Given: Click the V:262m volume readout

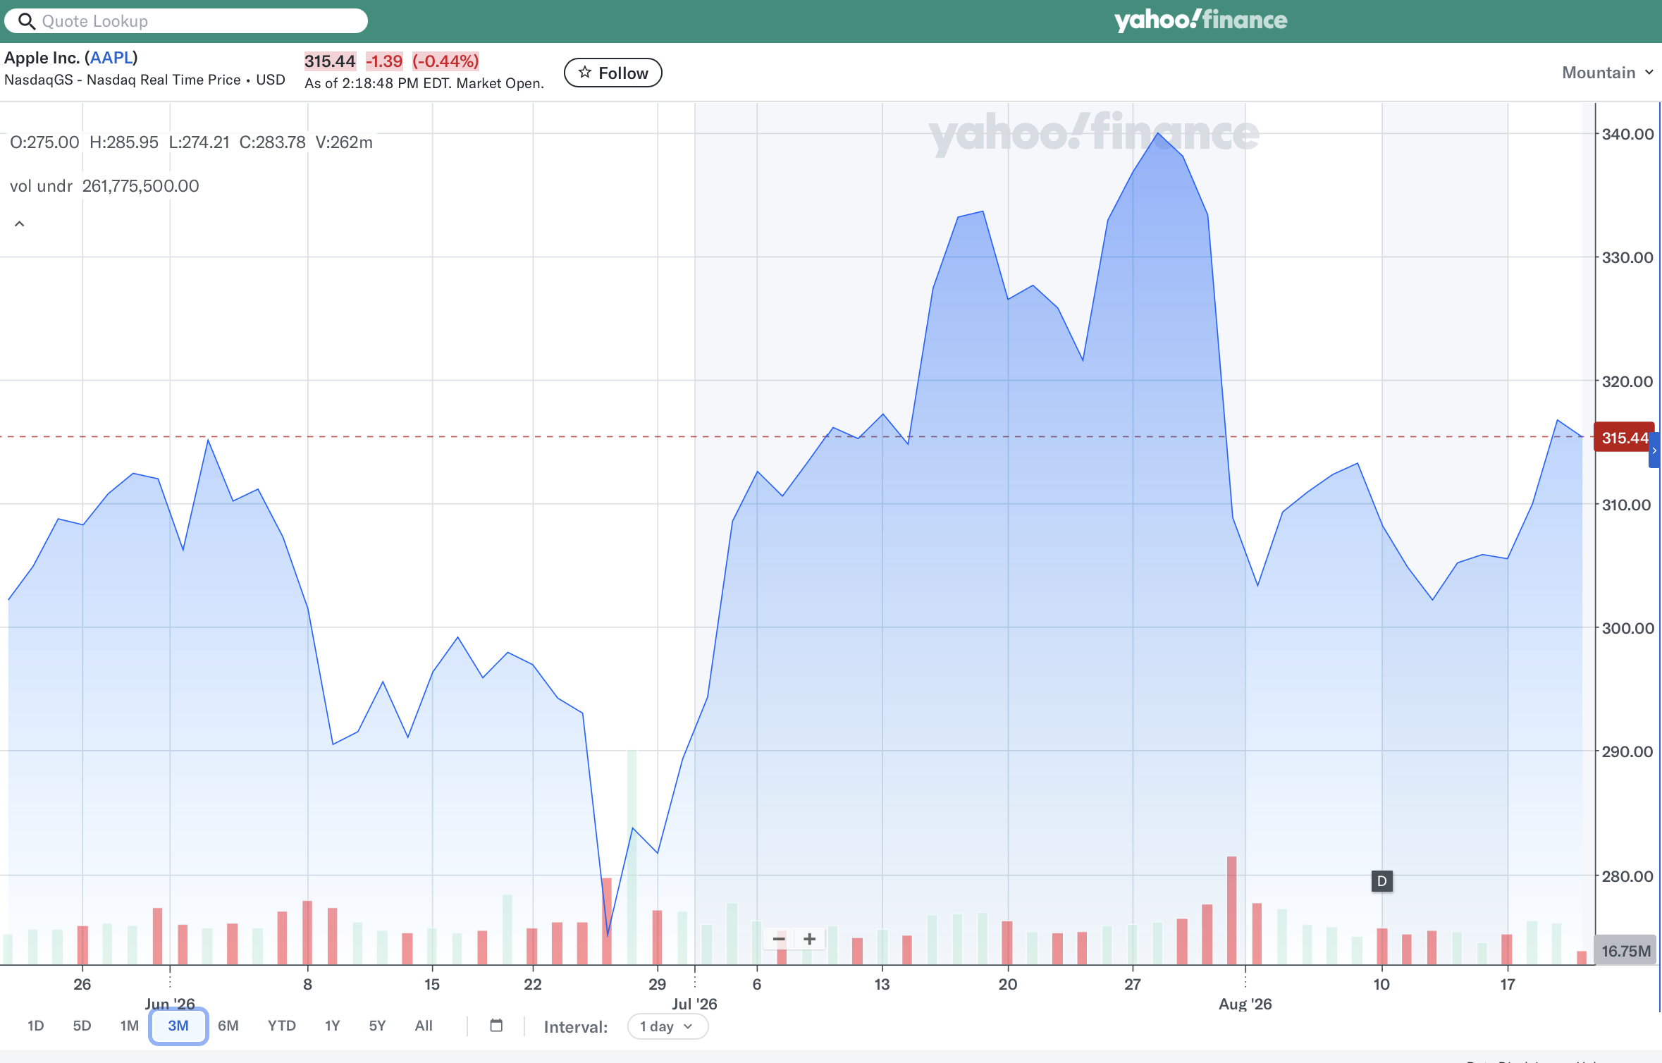Looking at the screenshot, I should pyautogui.click(x=344, y=142).
